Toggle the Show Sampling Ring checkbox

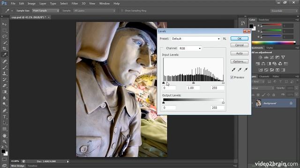tap(122, 11)
